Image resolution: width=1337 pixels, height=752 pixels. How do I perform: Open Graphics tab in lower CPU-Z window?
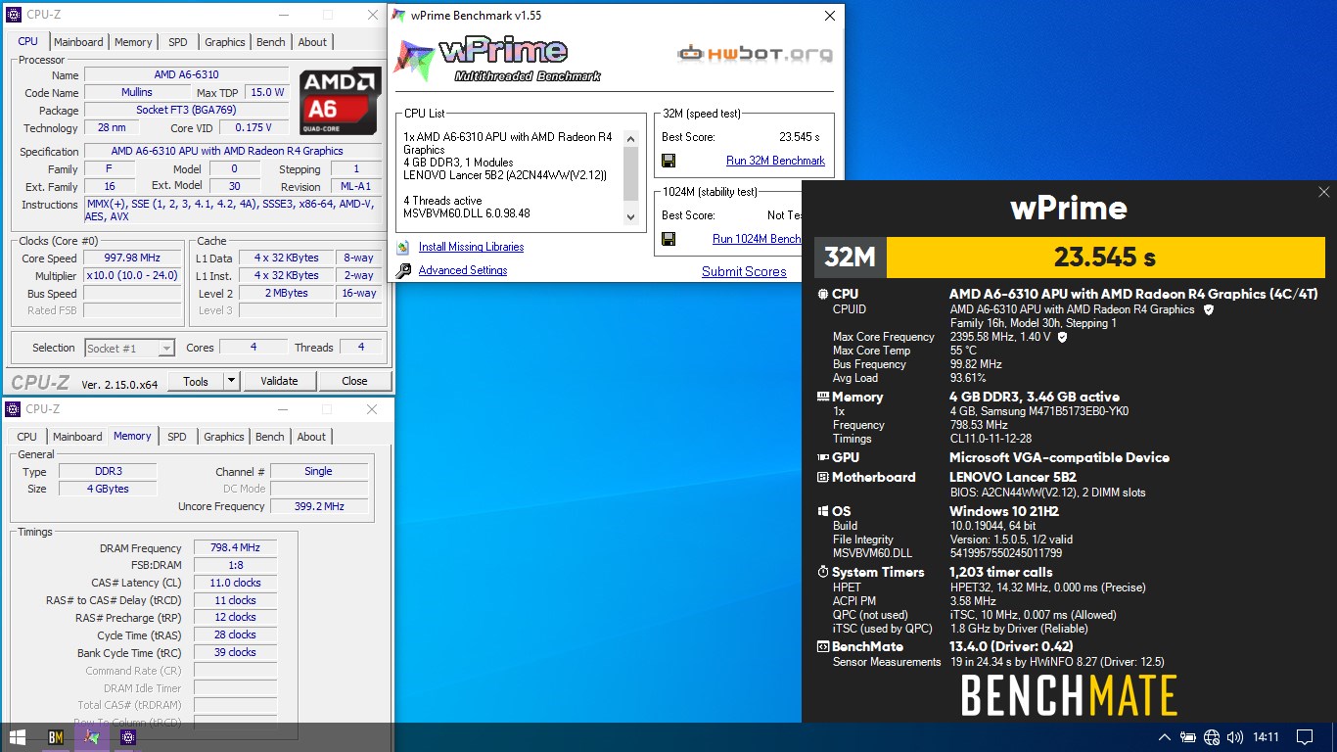coord(224,437)
